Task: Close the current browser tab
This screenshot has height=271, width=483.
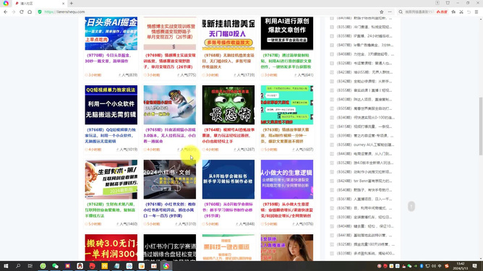Action: point(63,4)
